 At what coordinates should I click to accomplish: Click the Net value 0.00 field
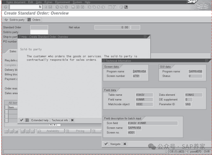[x=112, y=27]
